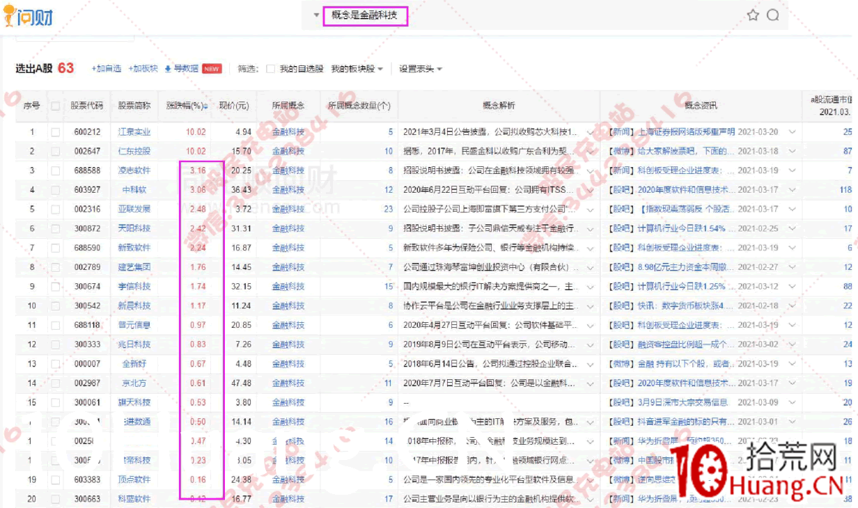
Task: Check the box for 仁东控股 row
Action: [55, 151]
